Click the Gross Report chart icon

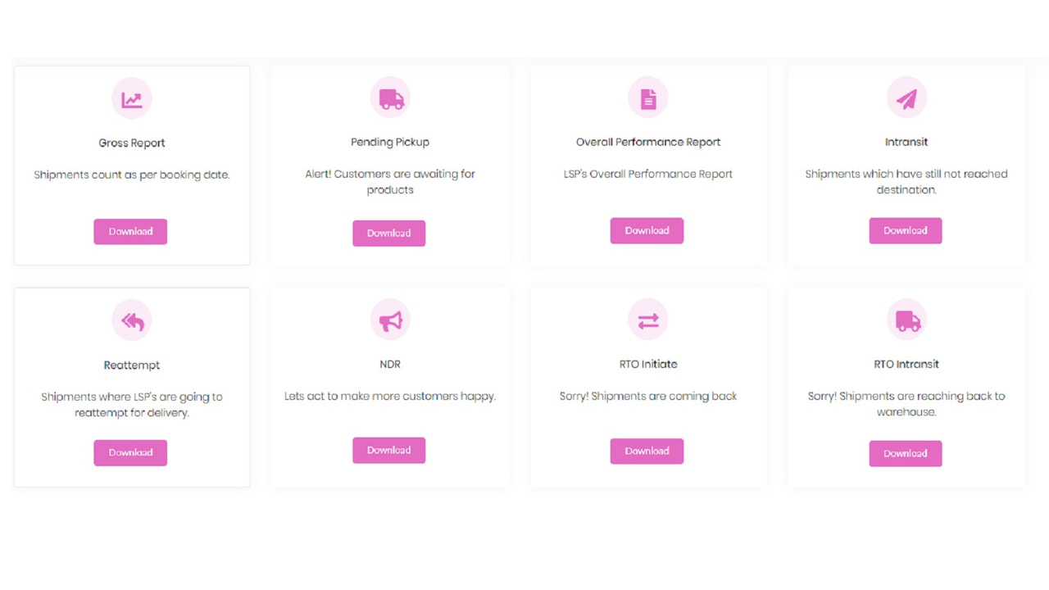tap(131, 98)
